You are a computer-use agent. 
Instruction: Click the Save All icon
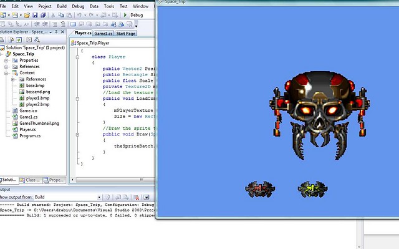(43, 15)
